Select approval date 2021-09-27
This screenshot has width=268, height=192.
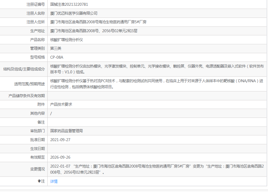[x=60, y=140]
